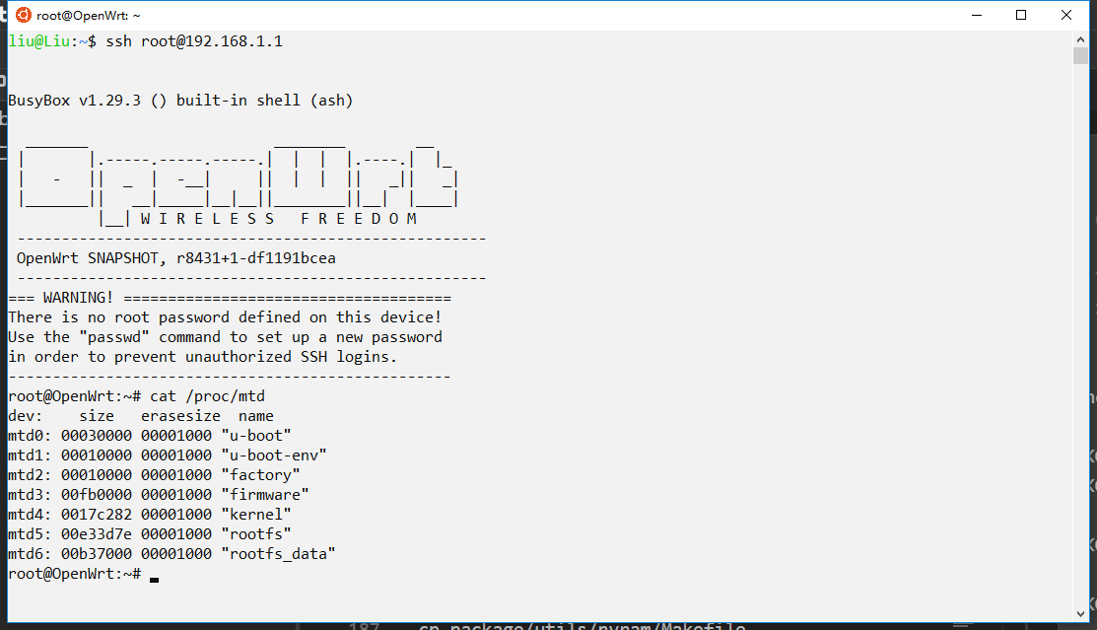Close the root@OpenWrt terminal window
Screen dimensions: 1097x630
click(x=1066, y=15)
